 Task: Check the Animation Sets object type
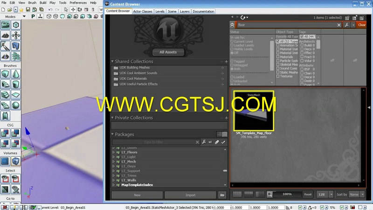278,45
